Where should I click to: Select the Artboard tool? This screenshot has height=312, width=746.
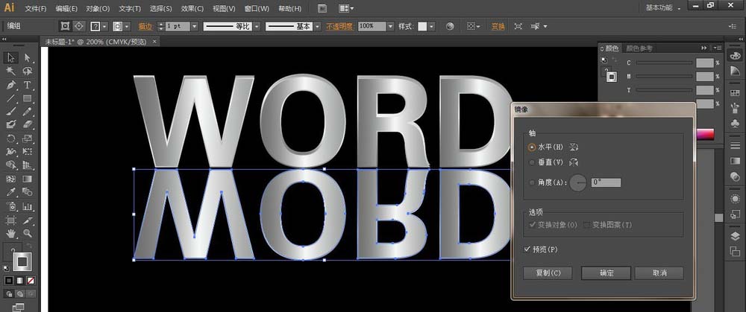pyautogui.click(x=11, y=220)
